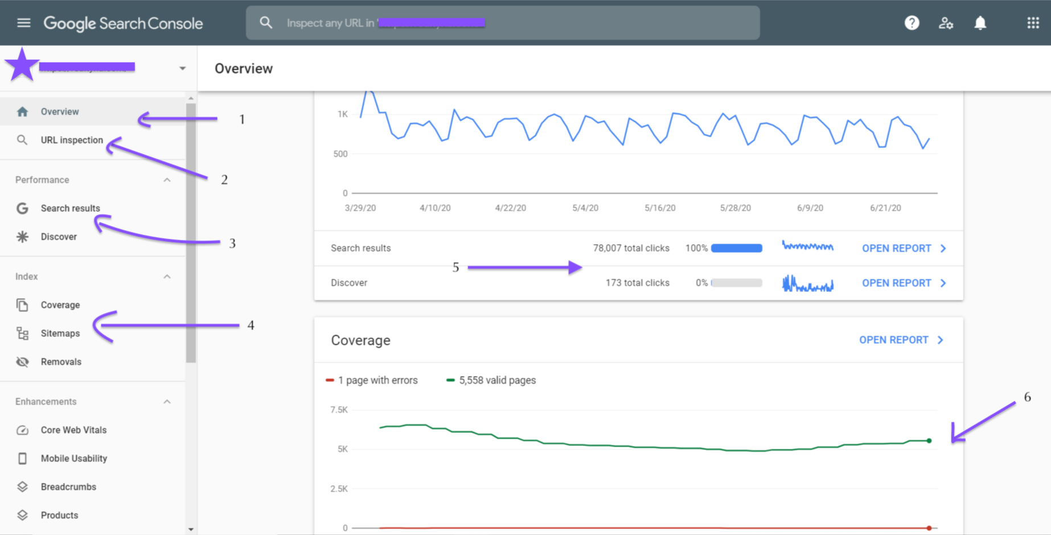This screenshot has height=535, width=1051.
Task: Open Core Web Vitals in sidebar
Action: [x=93, y=430]
